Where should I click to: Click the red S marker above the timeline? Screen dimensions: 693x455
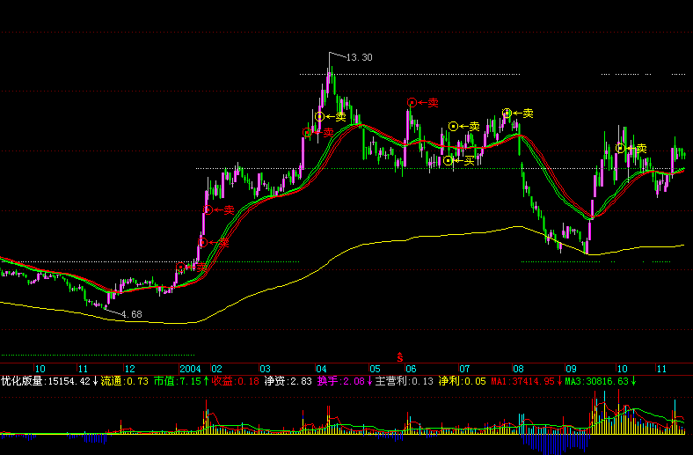400,357
